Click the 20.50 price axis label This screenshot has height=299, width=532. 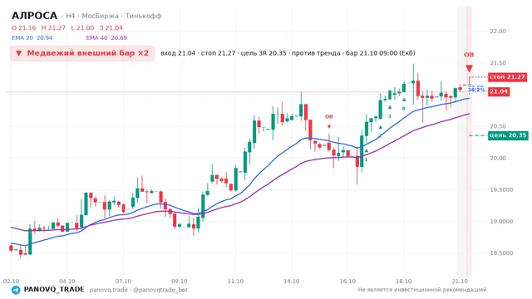tap(498, 126)
